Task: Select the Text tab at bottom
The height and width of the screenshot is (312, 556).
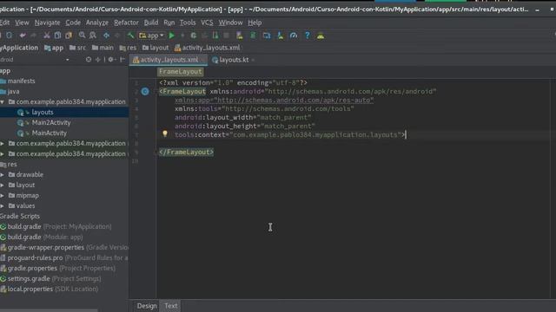Action: (171, 306)
